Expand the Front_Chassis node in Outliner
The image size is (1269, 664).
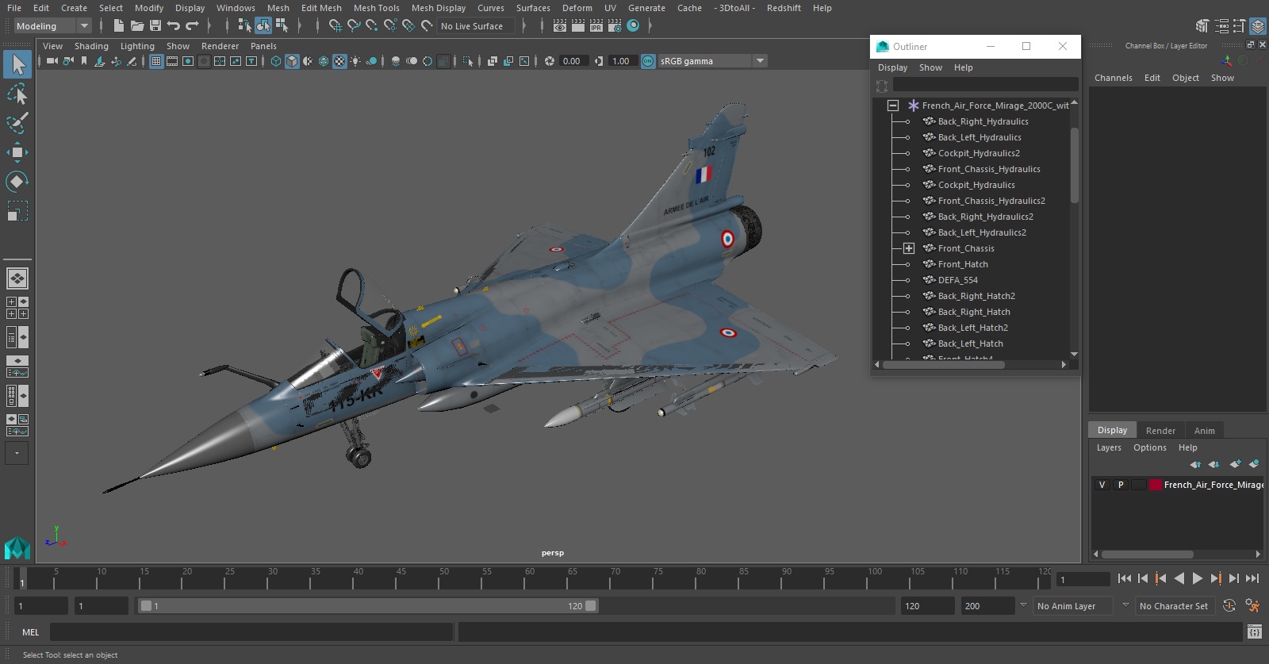coord(909,248)
